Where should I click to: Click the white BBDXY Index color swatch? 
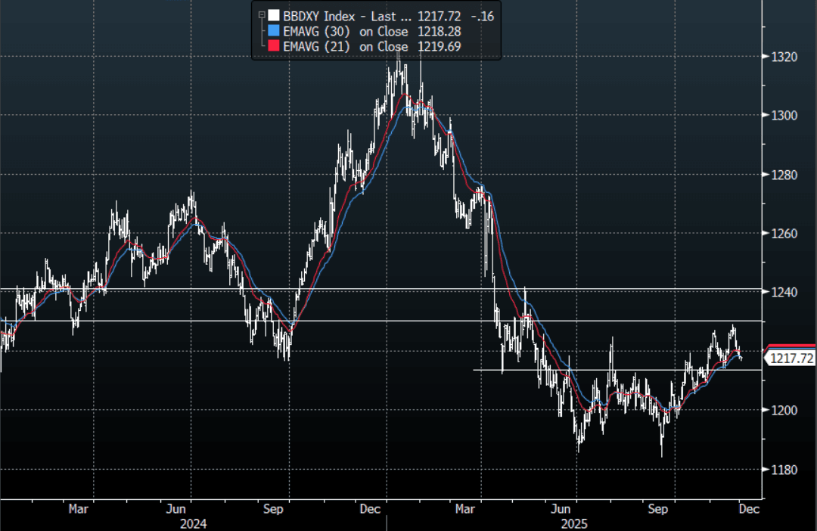[273, 15]
